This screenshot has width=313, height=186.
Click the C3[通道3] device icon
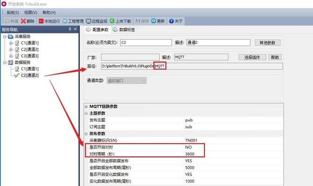[17, 56]
